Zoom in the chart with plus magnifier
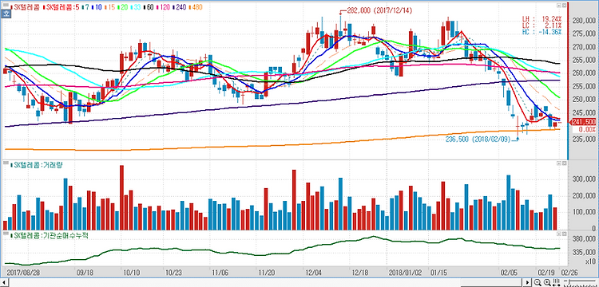 pyautogui.click(x=547, y=282)
